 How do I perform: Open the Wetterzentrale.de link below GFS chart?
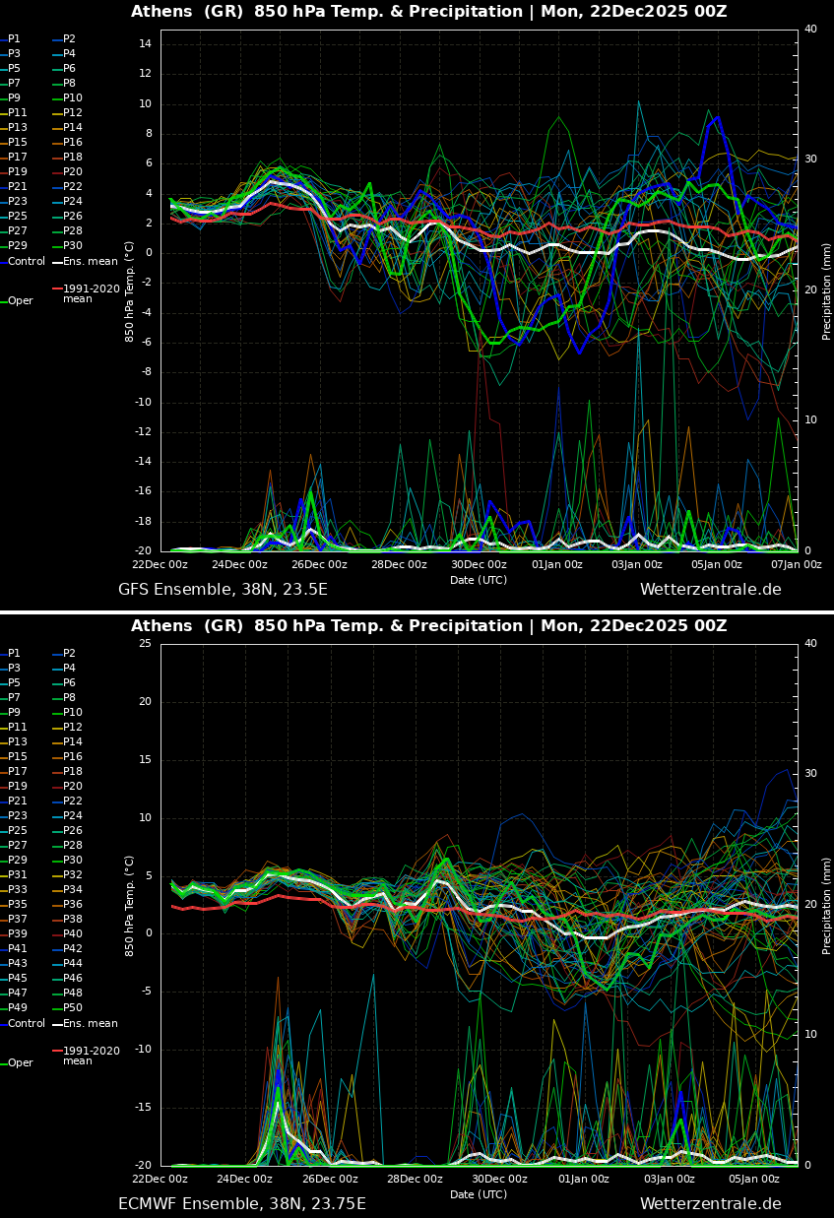click(x=710, y=590)
